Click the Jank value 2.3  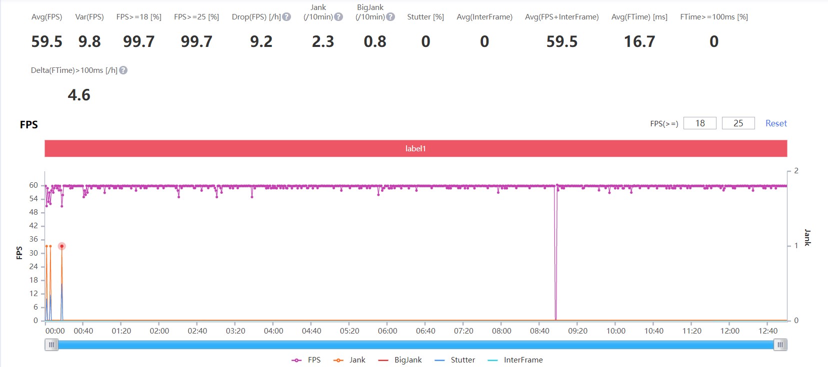pyautogui.click(x=323, y=41)
